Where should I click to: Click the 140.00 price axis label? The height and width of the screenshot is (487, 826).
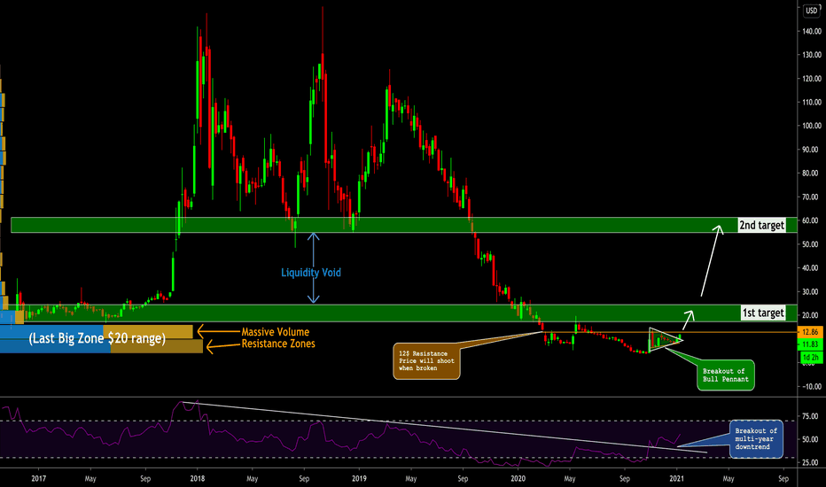click(x=812, y=32)
